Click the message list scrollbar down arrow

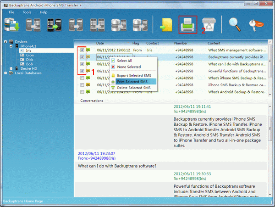click(270, 95)
